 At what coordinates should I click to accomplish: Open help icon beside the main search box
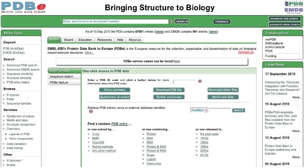(171, 22)
